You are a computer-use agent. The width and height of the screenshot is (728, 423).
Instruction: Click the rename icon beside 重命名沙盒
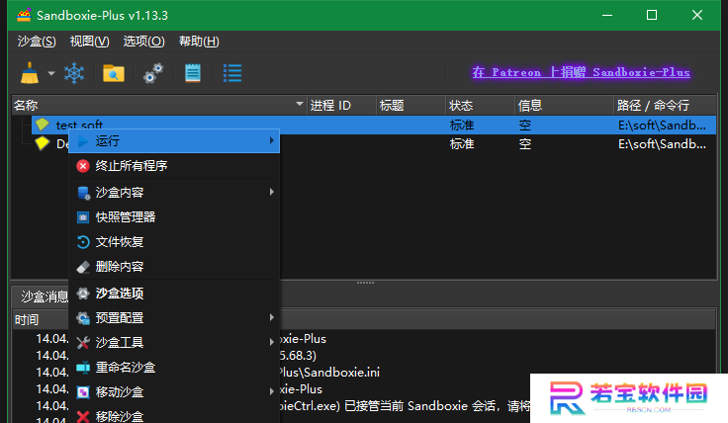[x=83, y=368]
